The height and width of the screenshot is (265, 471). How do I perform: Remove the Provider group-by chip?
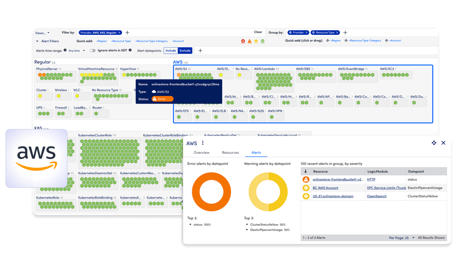pos(306,32)
